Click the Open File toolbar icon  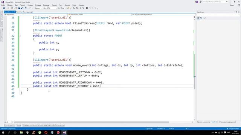pyautogui.click(x=16, y=8)
